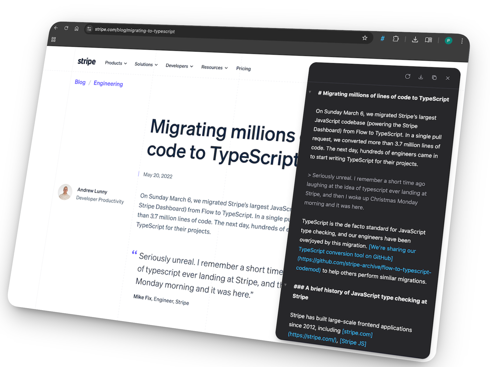Open the Pricing nav item

pyautogui.click(x=243, y=68)
